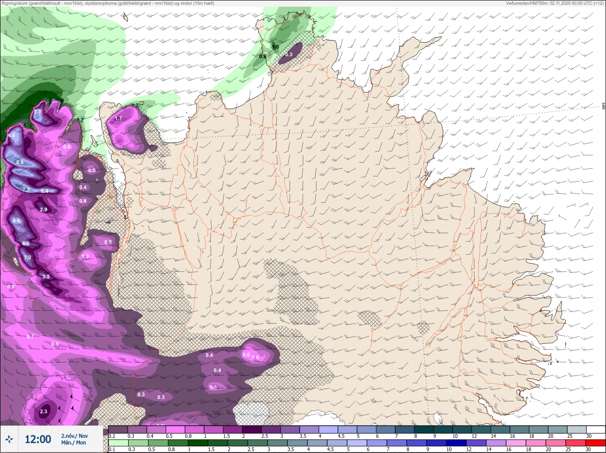Click the 5.7 precipitation value label
Viewport: 606px width, 453px height.
pos(37,112)
